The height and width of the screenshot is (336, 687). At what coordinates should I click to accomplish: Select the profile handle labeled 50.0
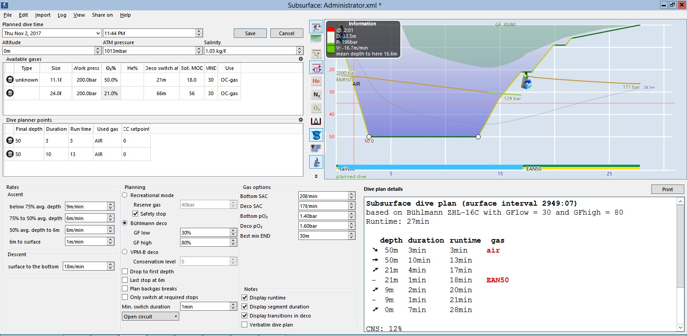click(369, 136)
